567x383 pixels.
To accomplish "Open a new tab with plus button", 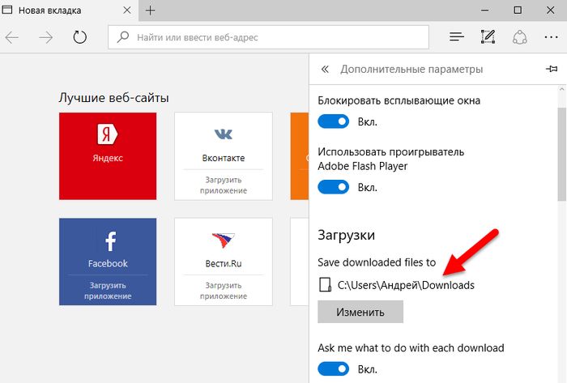I will (x=150, y=11).
